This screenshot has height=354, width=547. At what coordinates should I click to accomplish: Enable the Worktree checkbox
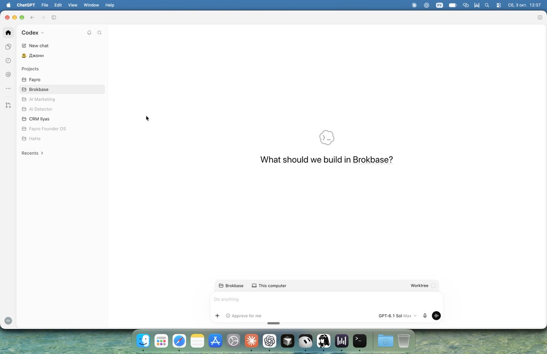click(433, 286)
